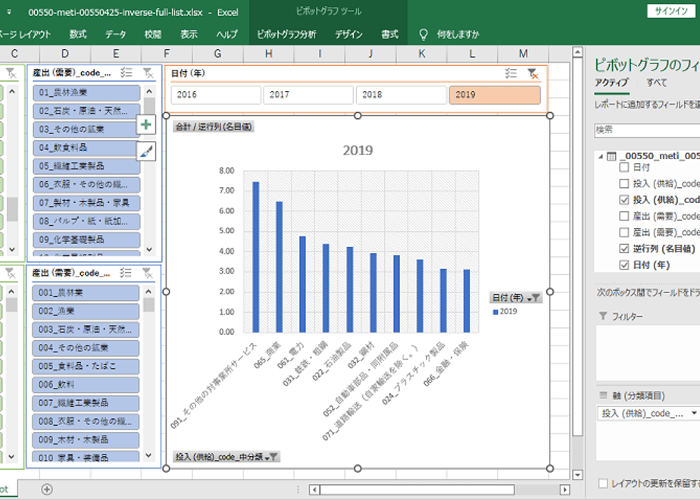Uncheck the 逆行列 (名目値) field
Image resolution: width=700 pixels, height=500 pixels.
pos(624,248)
